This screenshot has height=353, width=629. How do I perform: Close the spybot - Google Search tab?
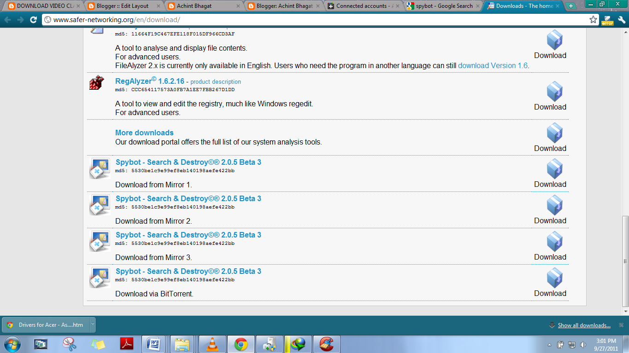tap(477, 6)
